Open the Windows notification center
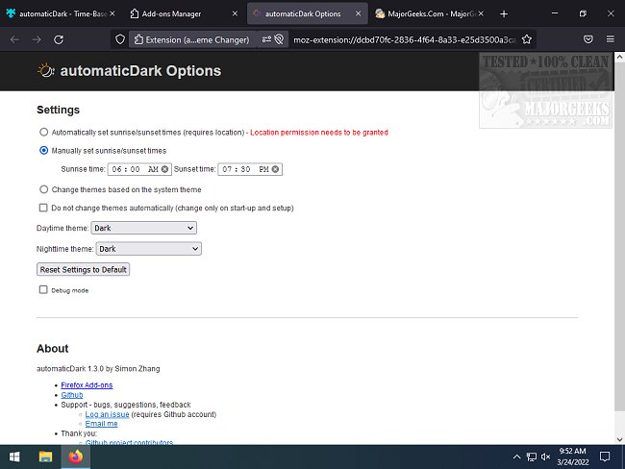This screenshot has height=469, width=625. coord(605,457)
